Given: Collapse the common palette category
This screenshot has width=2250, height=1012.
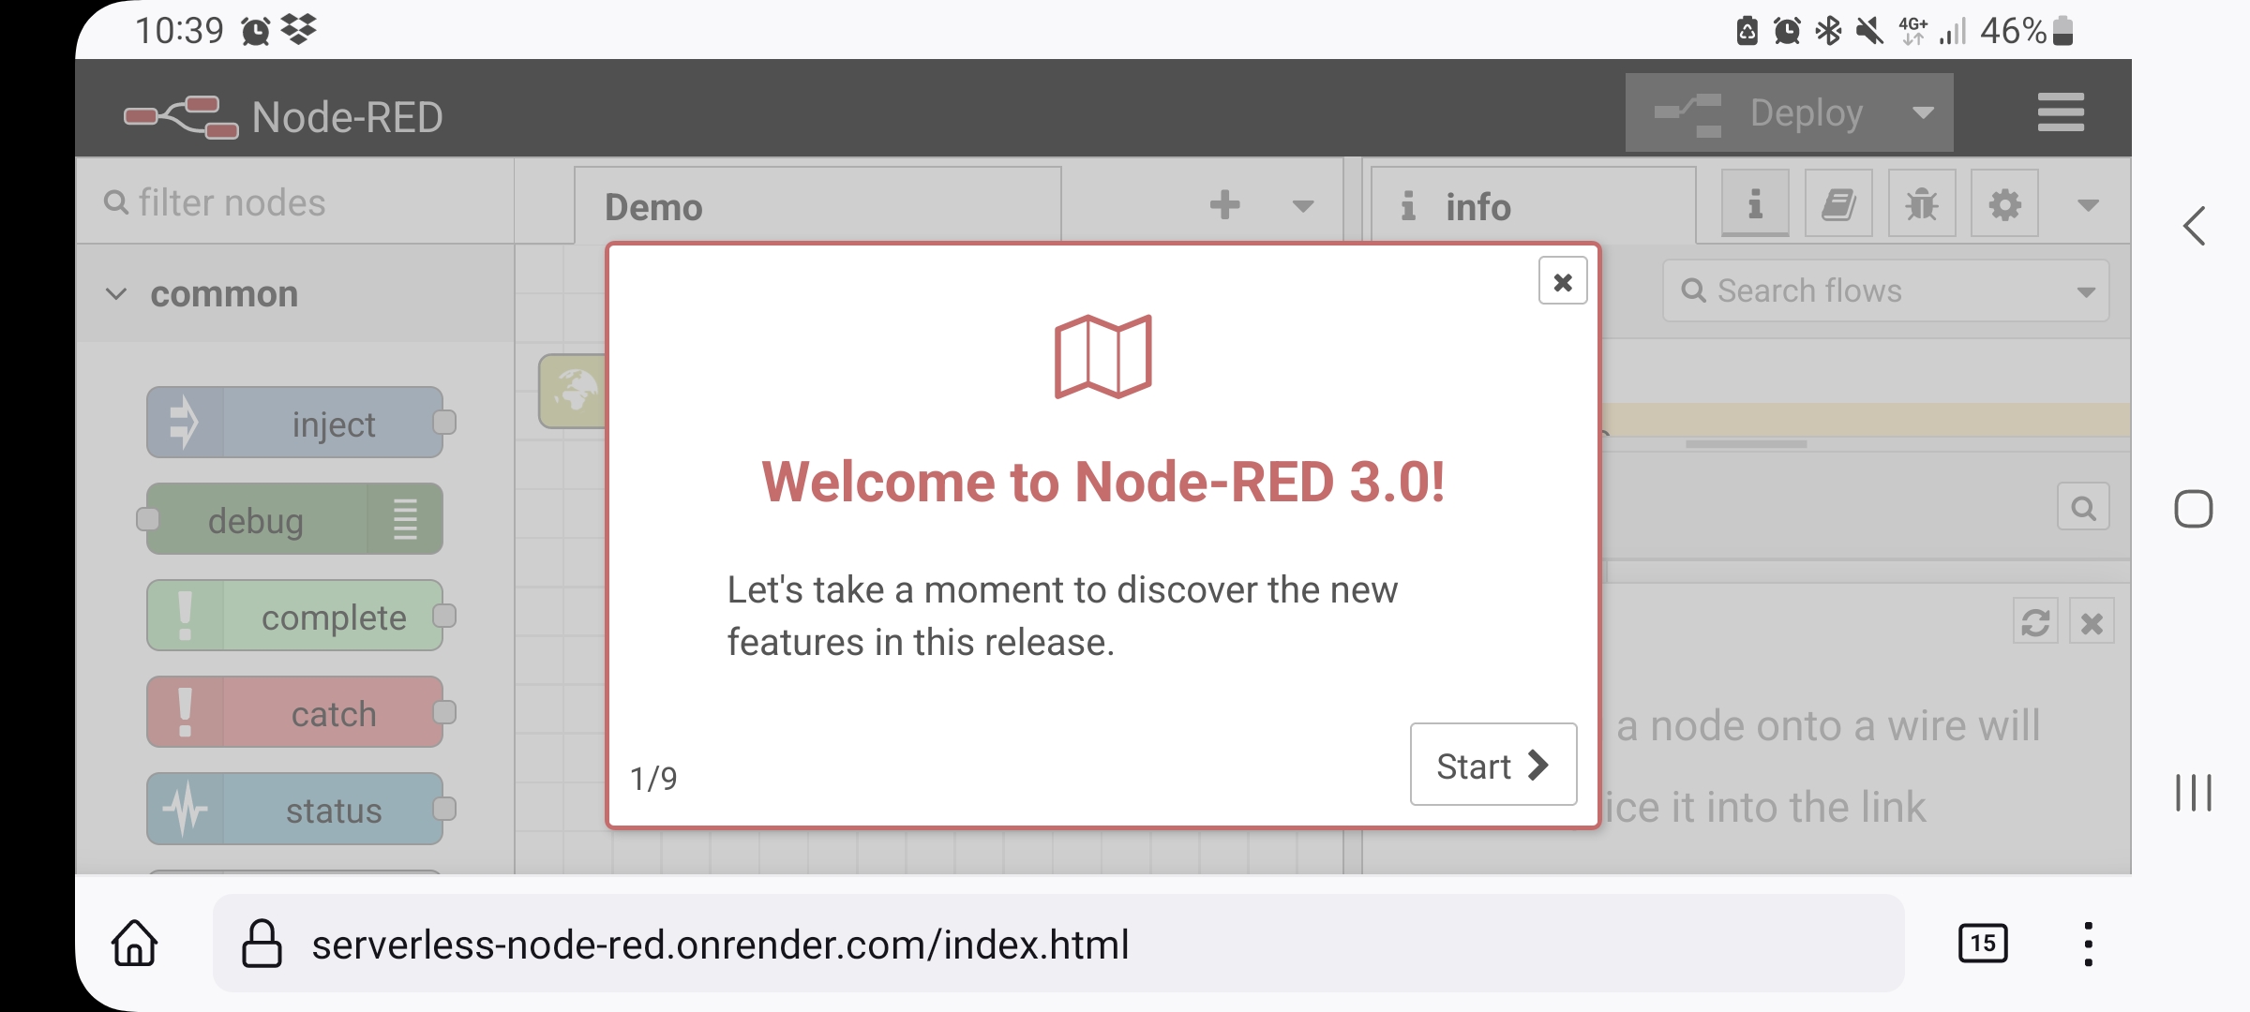Looking at the screenshot, I should click(x=116, y=294).
